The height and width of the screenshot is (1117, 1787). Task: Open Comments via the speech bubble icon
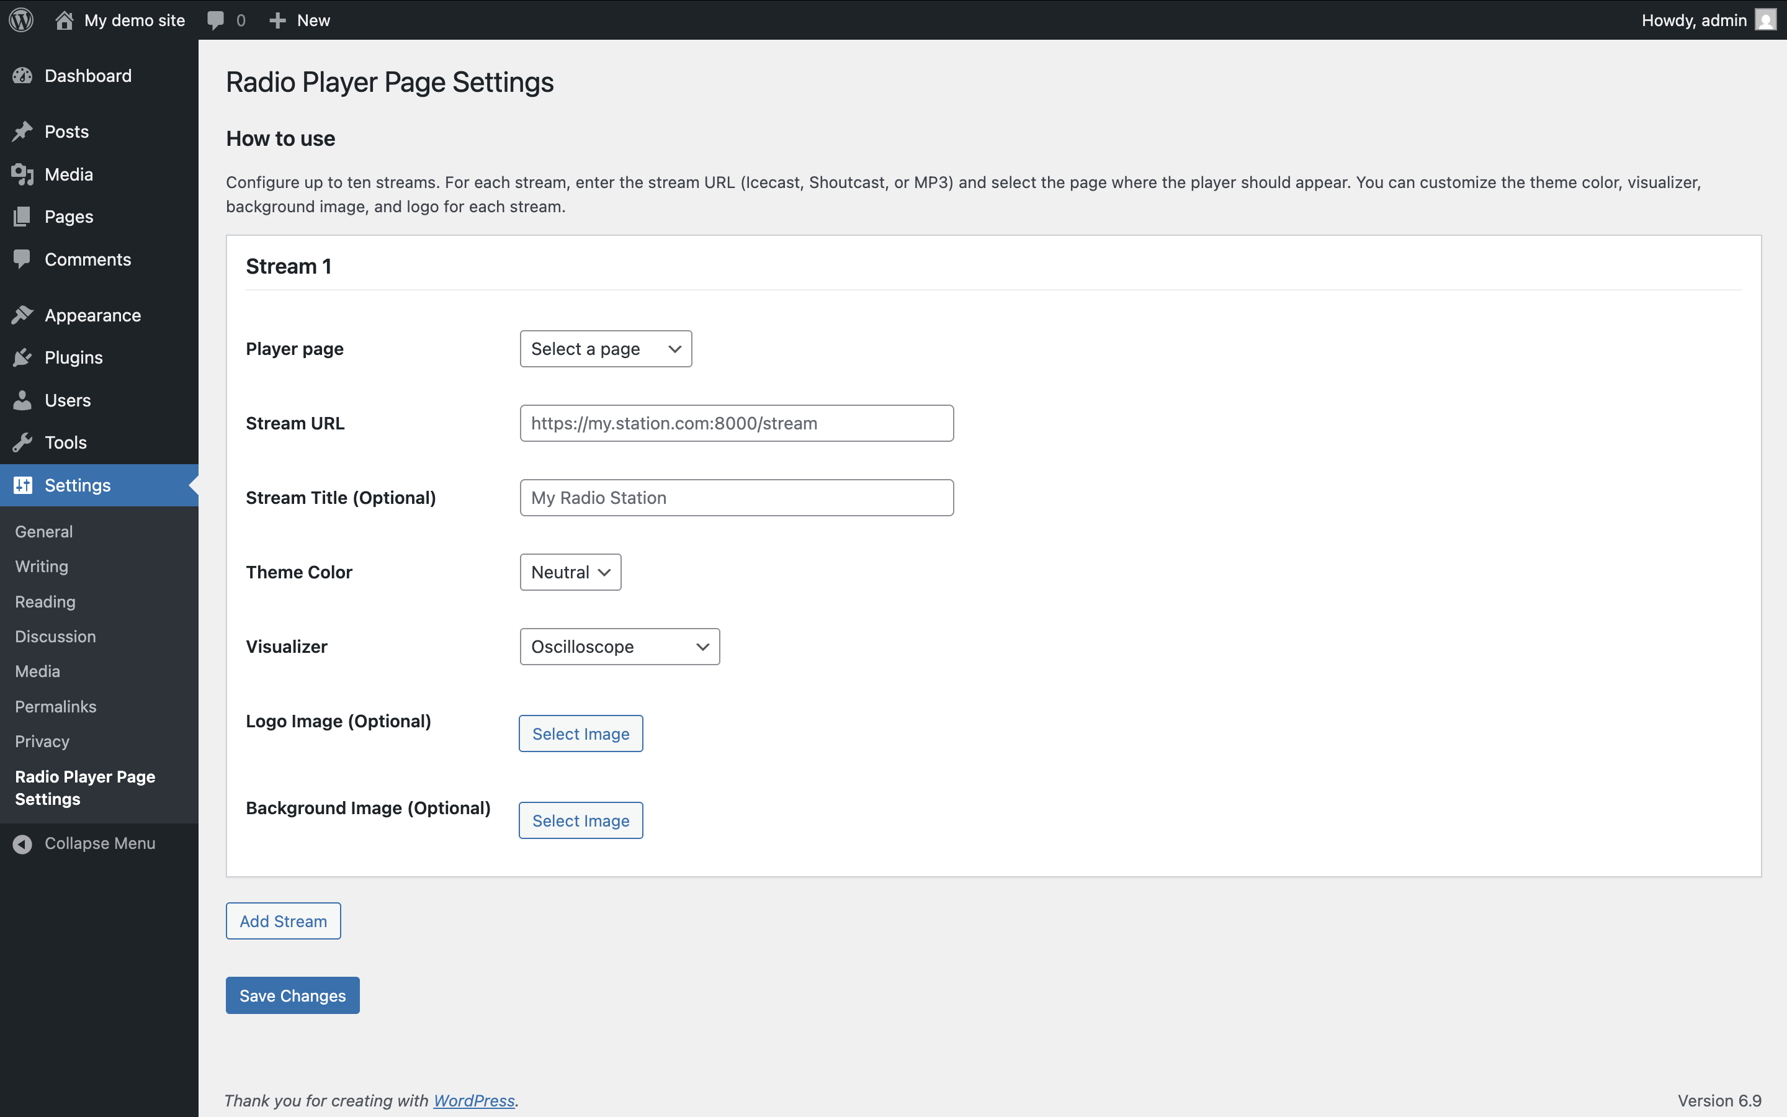24,259
